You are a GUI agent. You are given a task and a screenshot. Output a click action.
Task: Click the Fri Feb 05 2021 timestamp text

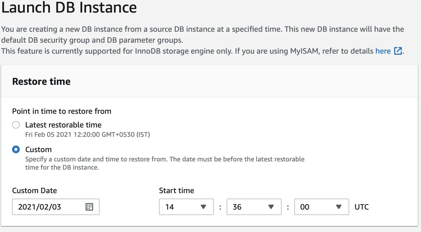(87, 135)
